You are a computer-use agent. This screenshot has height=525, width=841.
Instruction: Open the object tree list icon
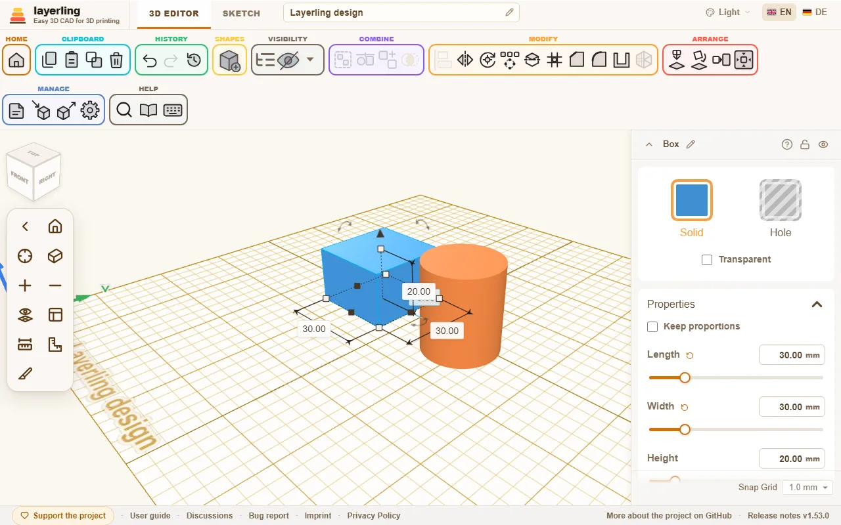265,60
